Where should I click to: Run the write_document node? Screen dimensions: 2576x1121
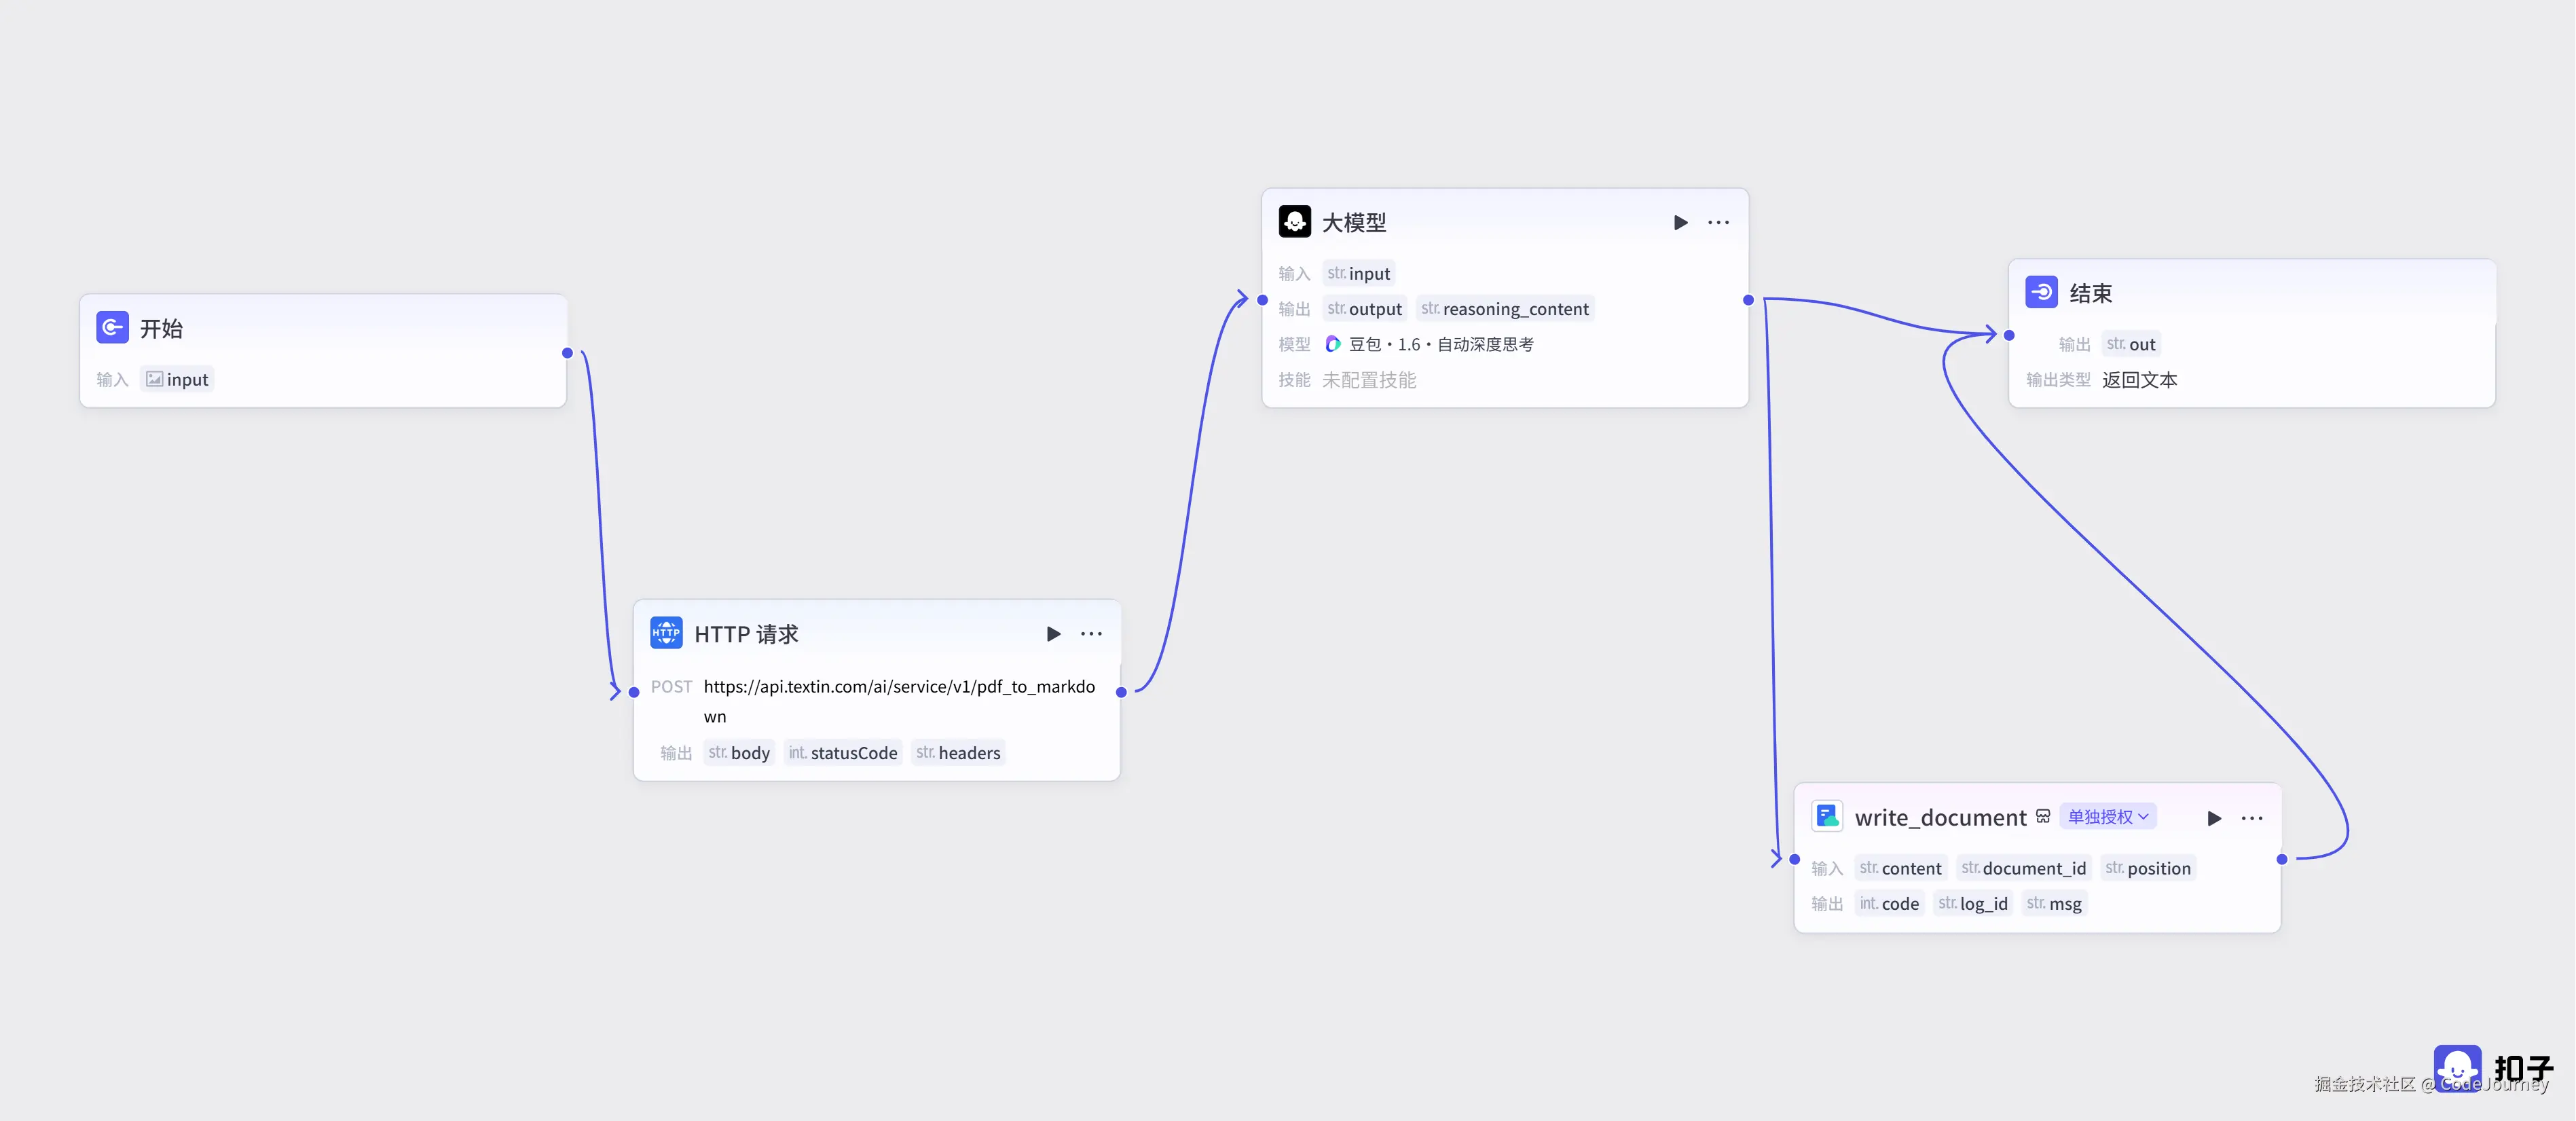tap(2214, 818)
